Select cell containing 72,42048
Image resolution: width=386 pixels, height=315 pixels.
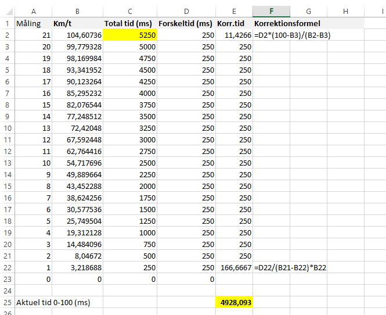coord(77,128)
